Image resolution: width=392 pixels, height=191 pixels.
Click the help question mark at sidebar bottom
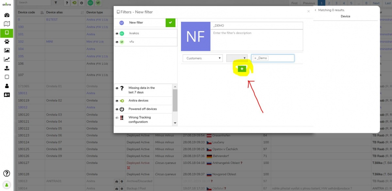[x=7, y=173]
